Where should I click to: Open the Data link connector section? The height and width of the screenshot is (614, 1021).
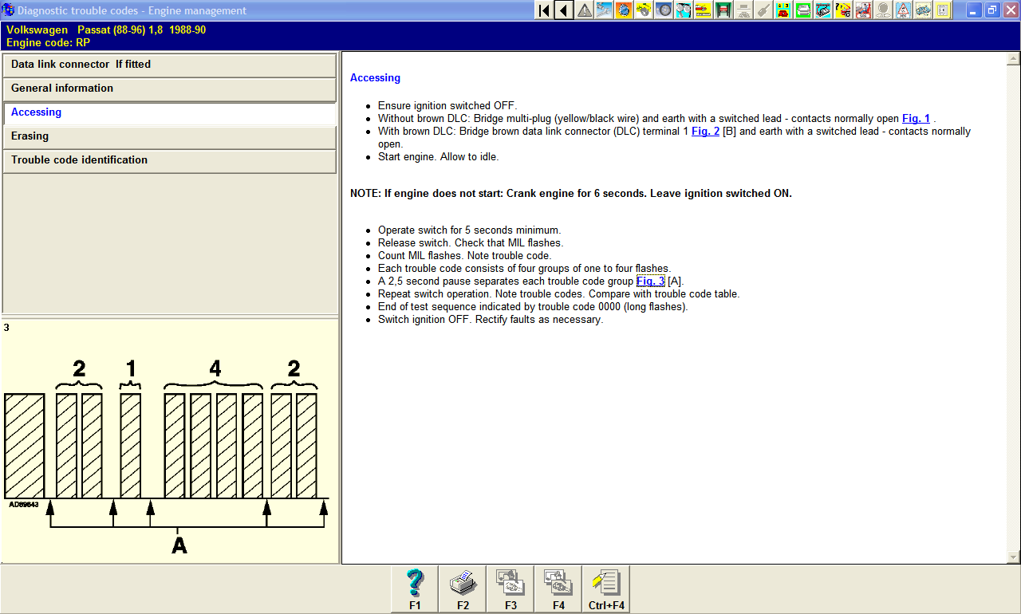point(169,65)
